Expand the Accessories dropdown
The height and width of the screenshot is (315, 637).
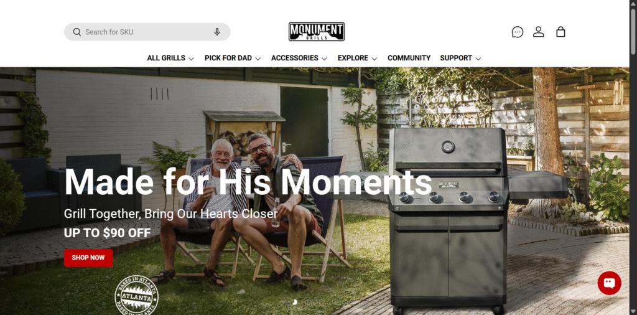pos(299,58)
